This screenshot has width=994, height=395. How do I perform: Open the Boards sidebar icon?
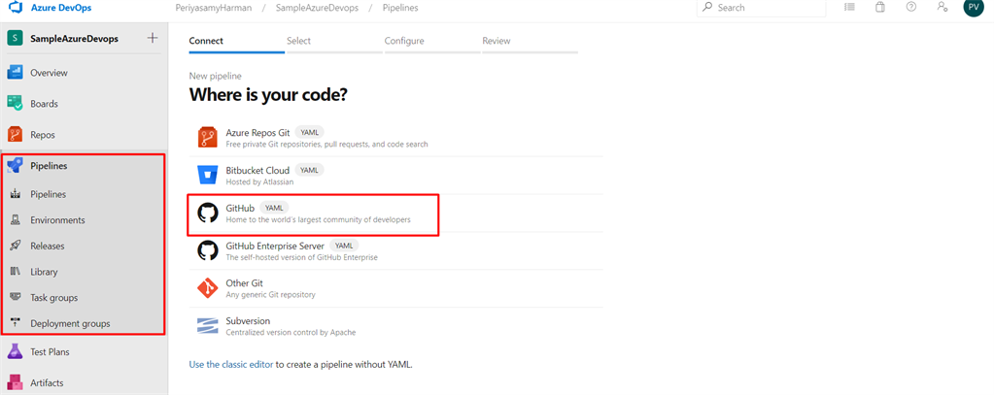point(16,103)
